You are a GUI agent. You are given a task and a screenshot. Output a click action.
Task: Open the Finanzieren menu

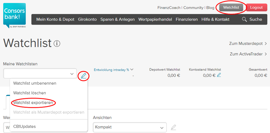tap(187, 19)
